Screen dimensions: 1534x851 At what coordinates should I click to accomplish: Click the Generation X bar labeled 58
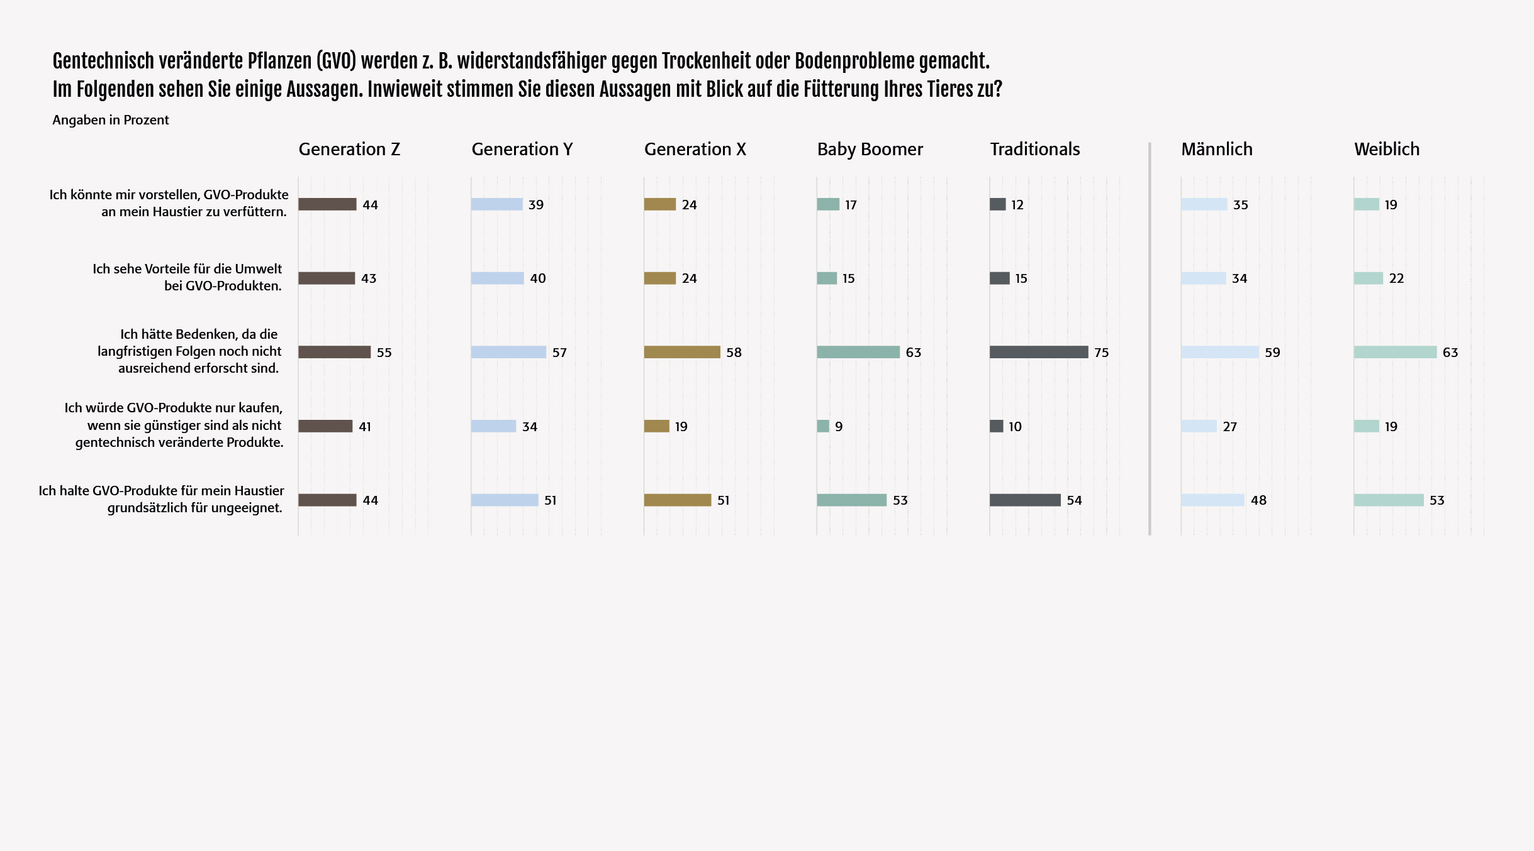[682, 352]
